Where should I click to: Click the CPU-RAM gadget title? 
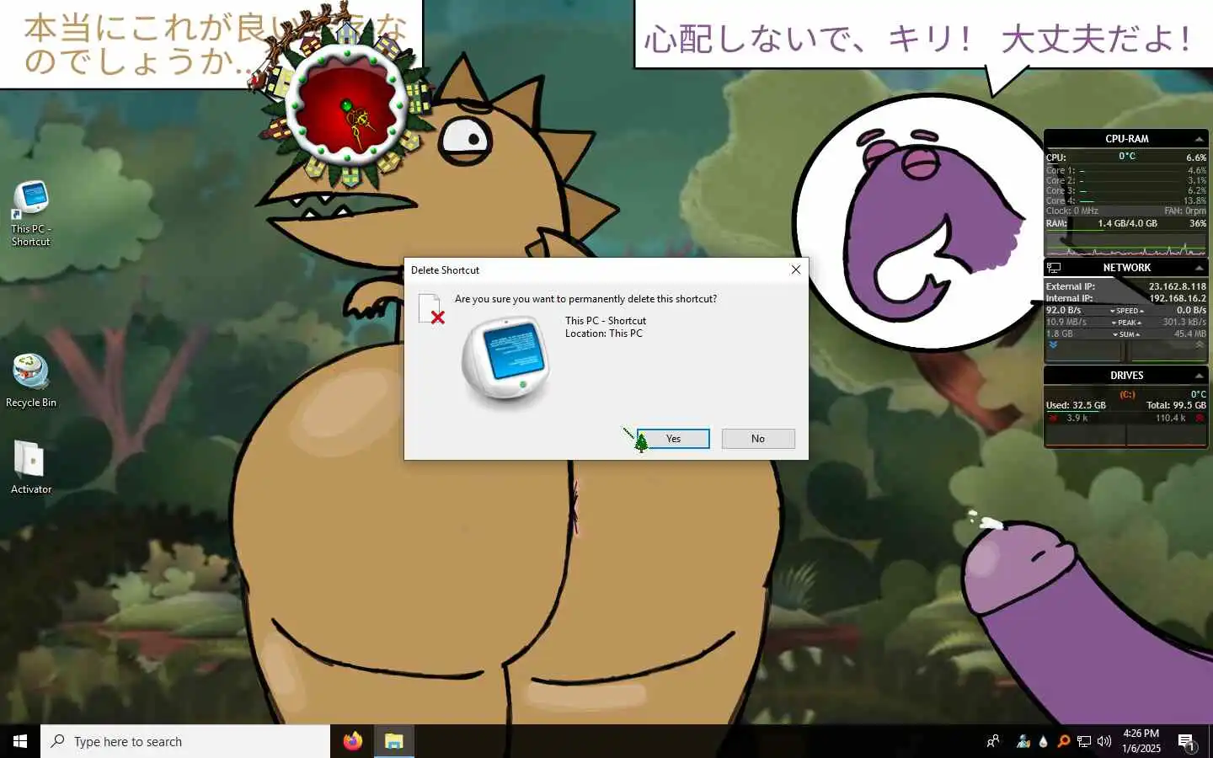[x=1127, y=139]
